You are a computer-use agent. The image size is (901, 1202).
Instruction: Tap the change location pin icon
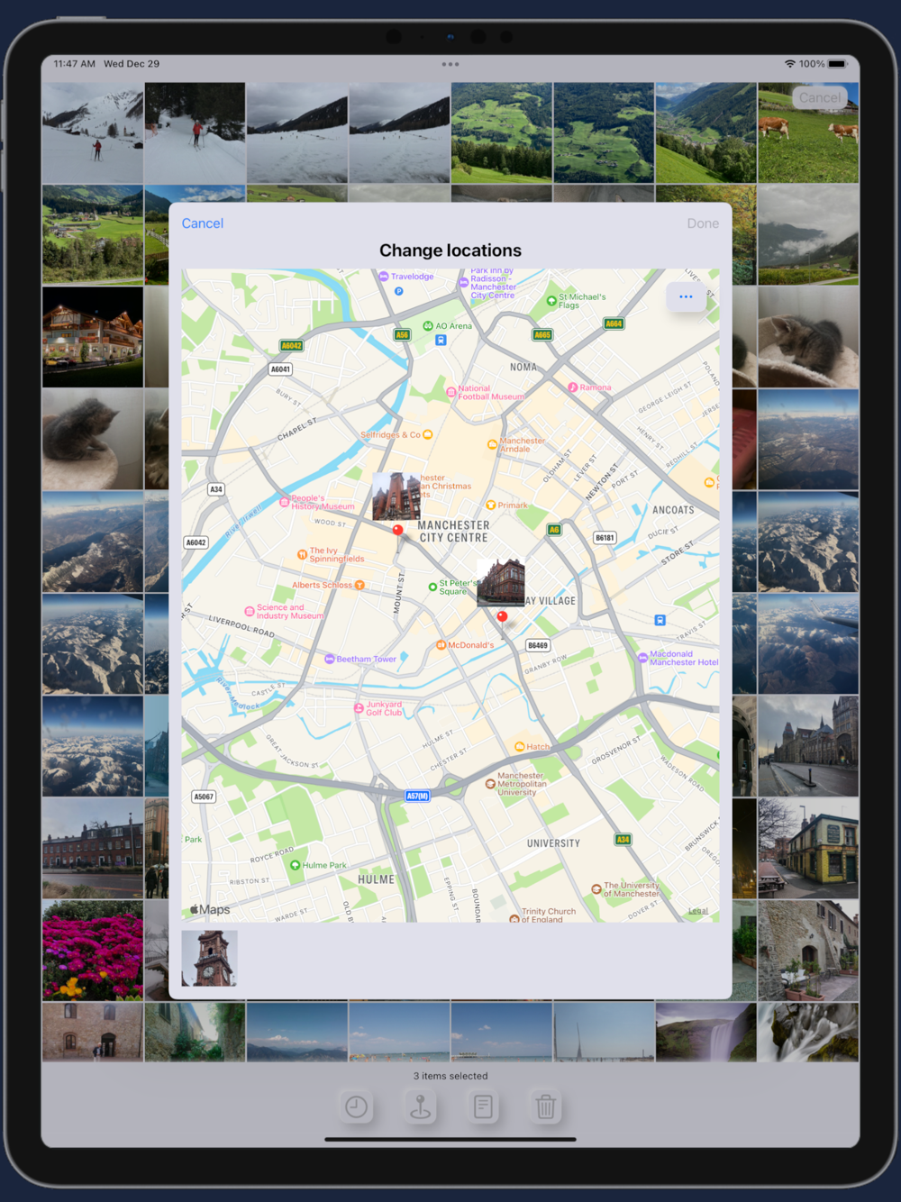[x=420, y=1106]
